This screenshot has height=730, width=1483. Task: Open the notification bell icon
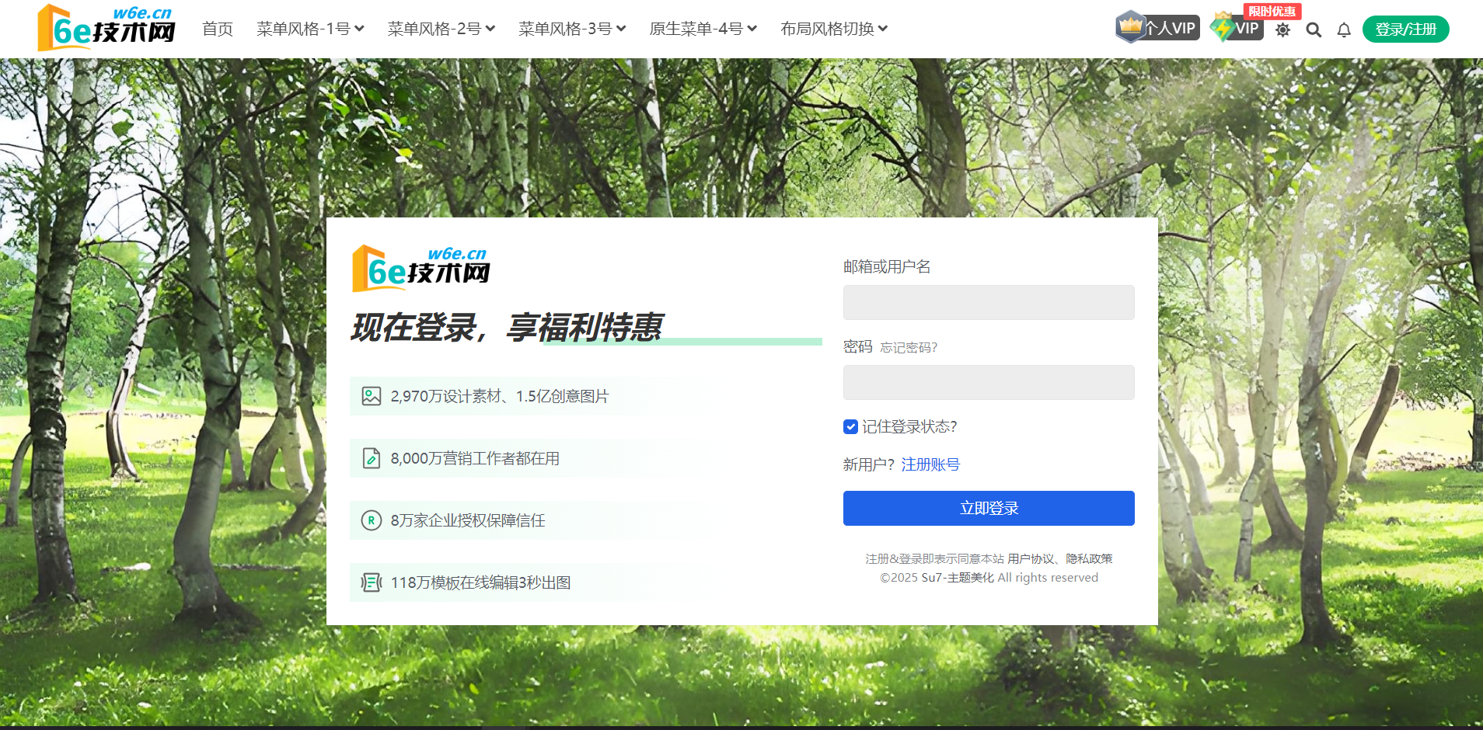pos(1344,30)
